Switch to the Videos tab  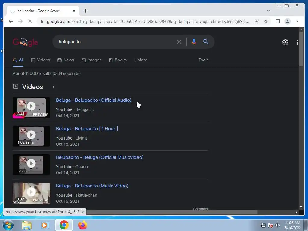(x=41, y=60)
